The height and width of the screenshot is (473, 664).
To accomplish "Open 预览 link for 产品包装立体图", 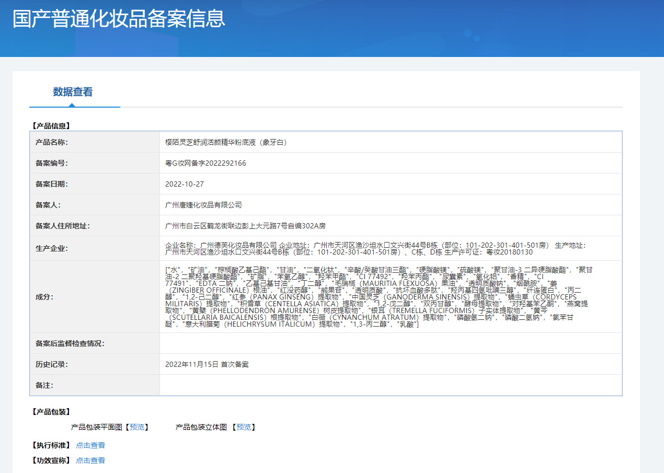I will tap(244, 428).
